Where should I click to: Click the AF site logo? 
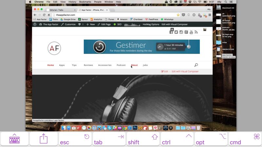tap(54, 48)
